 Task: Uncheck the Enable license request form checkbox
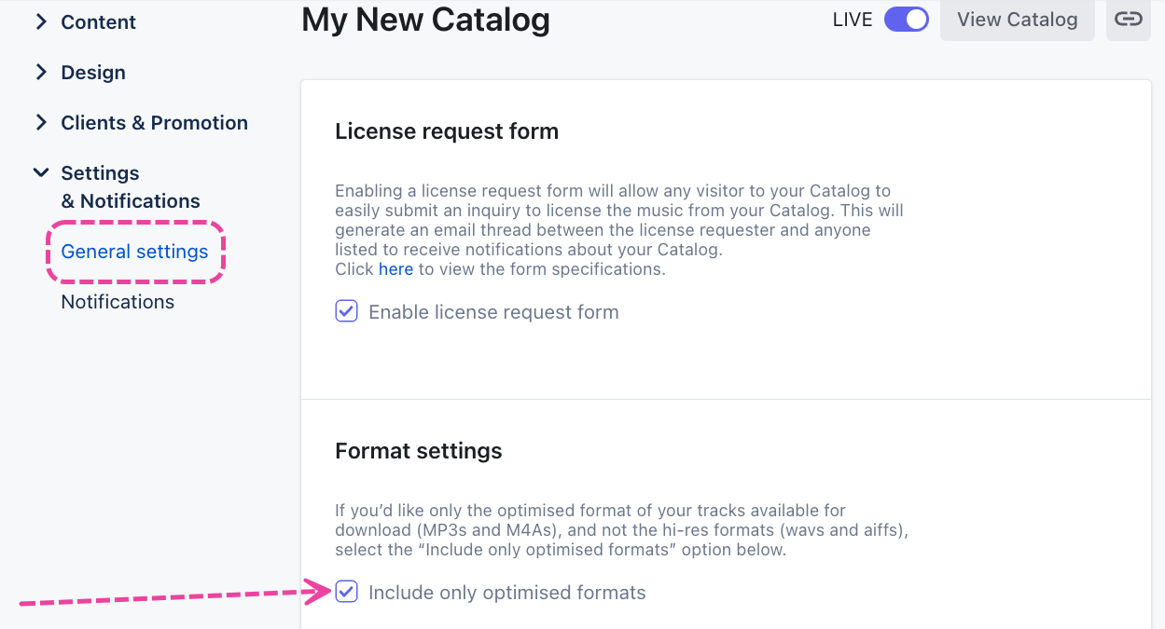point(346,311)
